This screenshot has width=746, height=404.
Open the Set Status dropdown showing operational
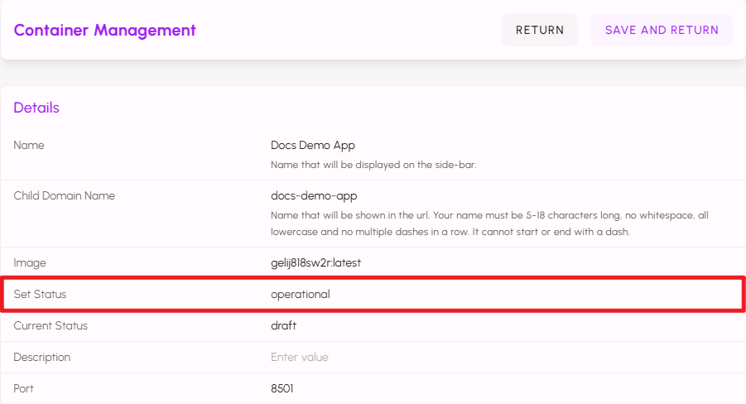[301, 294]
